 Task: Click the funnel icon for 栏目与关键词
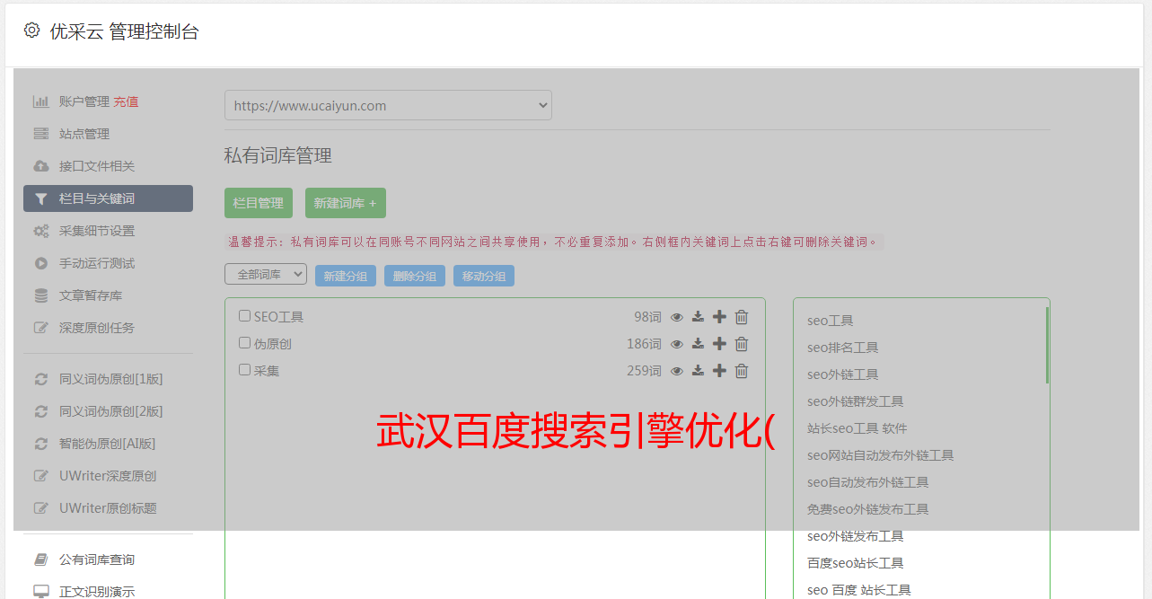[x=41, y=198]
